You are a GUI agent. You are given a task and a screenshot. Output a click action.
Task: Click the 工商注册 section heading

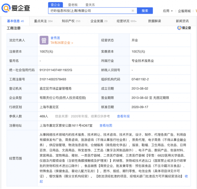[x=13, y=28]
